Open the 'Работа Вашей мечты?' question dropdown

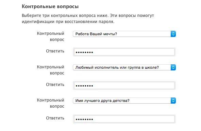[x=124, y=34]
